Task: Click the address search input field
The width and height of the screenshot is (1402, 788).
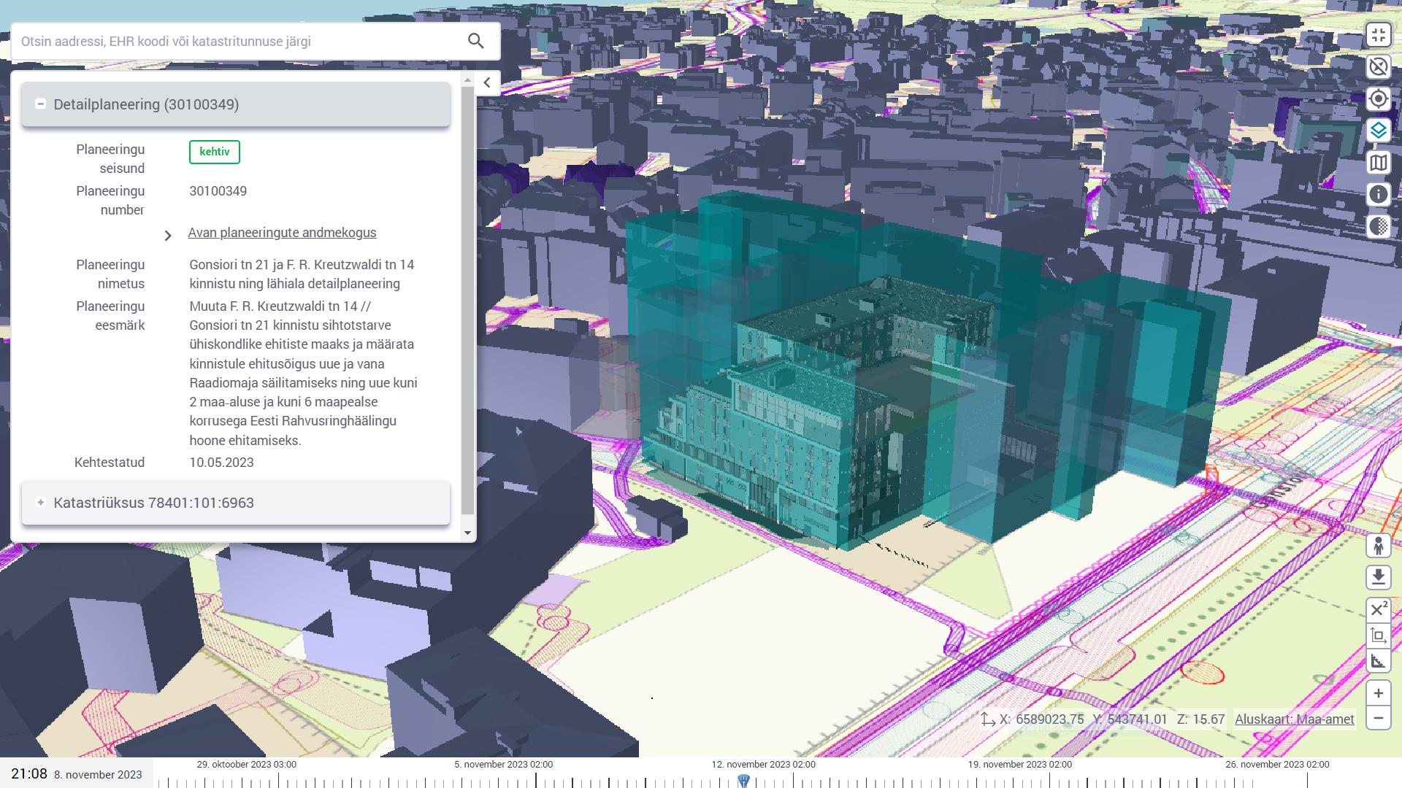Action: [241, 42]
